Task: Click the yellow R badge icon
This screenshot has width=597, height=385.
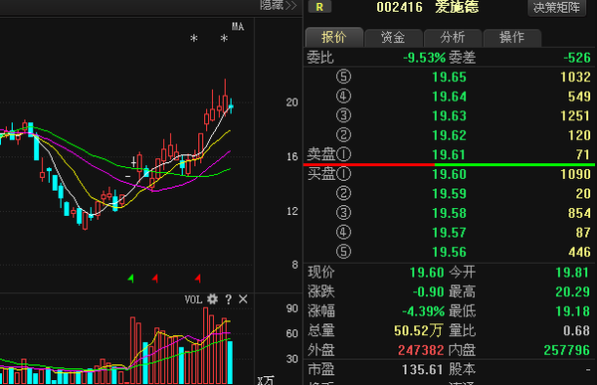Action: pos(319,7)
